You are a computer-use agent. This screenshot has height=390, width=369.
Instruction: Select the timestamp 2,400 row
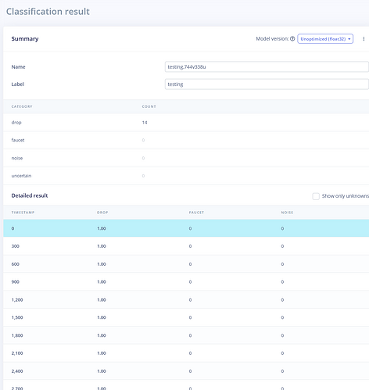pyautogui.click(x=186, y=371)
